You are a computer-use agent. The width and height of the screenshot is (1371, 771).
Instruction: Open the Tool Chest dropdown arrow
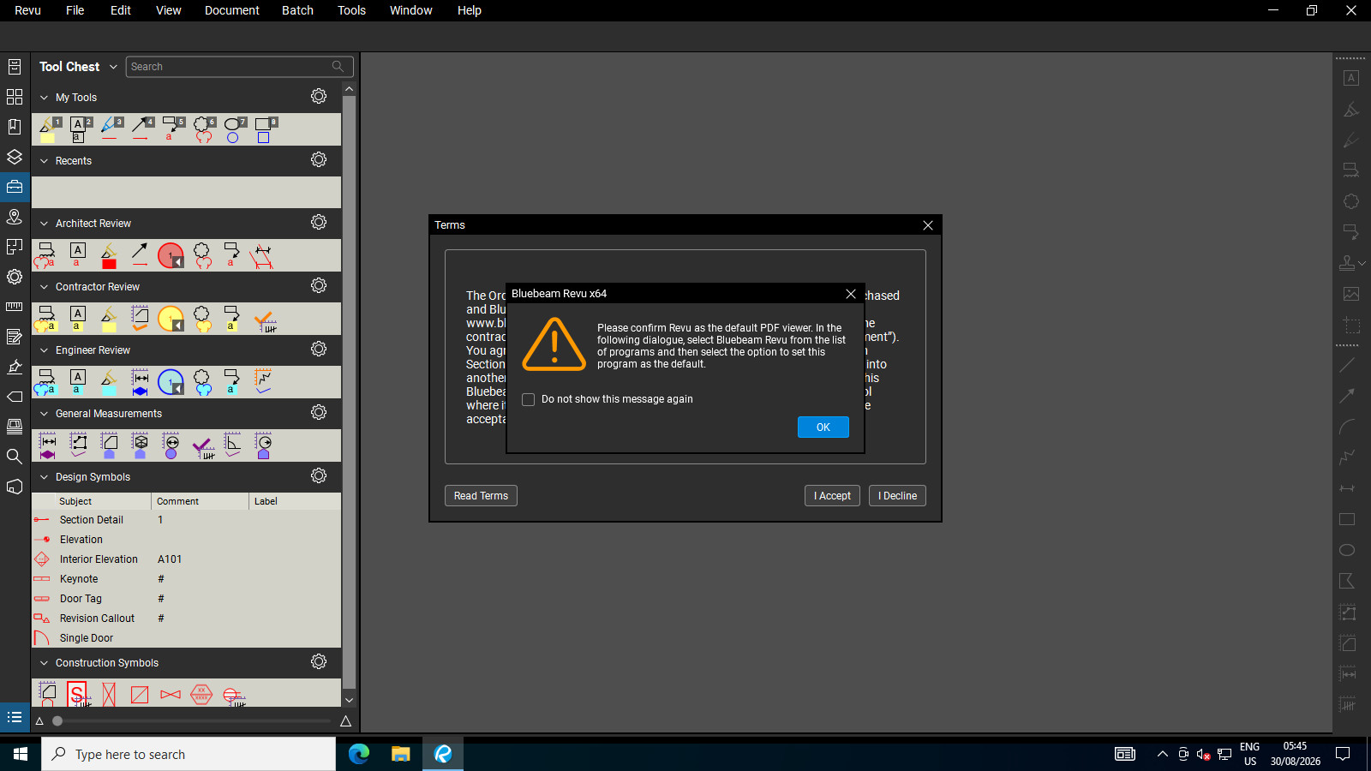point(113,67)
